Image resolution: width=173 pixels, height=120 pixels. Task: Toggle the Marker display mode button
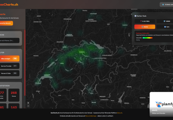pos(145,27)
